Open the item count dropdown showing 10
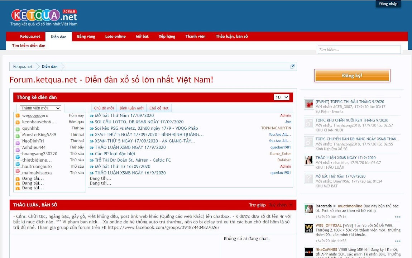This screenshot has width=412, height=258. 282,97
